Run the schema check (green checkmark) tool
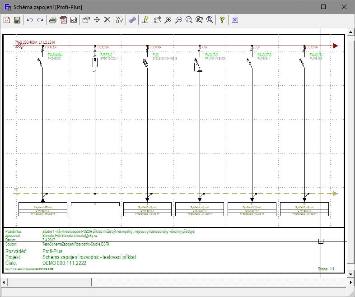 [120, 20]
